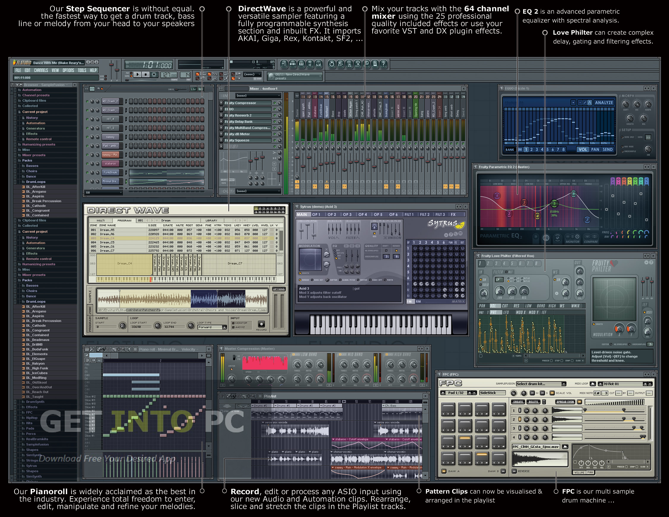
Task: Click the DirectWave RECORD button
Action: tap(261, 324)
